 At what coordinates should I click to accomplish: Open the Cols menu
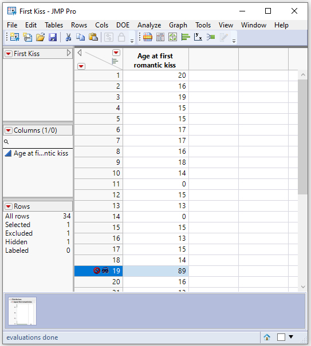[x=102, y=25]
